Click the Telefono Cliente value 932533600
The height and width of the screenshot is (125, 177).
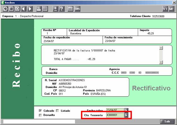click(x=158, y=16)
